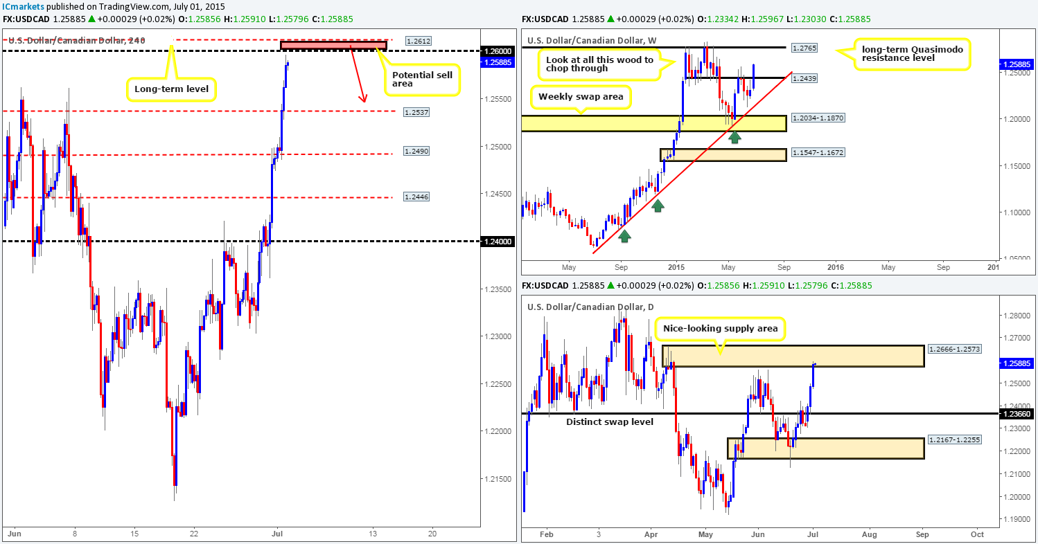
Task: Click the bold 1.2400 axis price label
Action: 498,242
